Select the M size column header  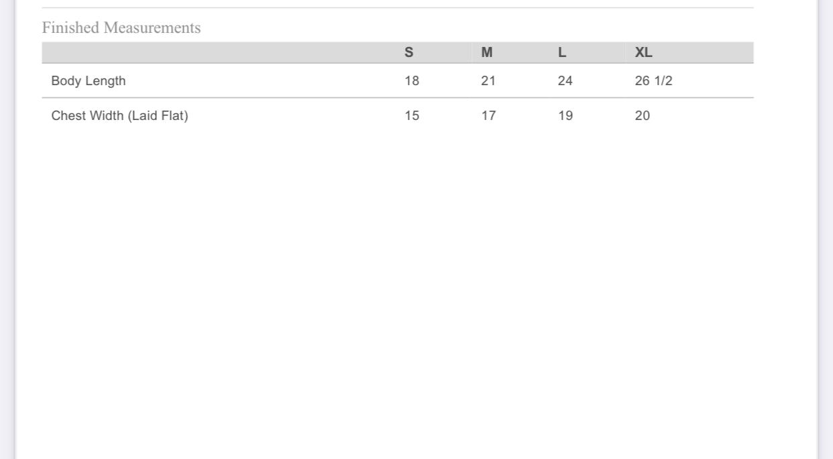487,53
